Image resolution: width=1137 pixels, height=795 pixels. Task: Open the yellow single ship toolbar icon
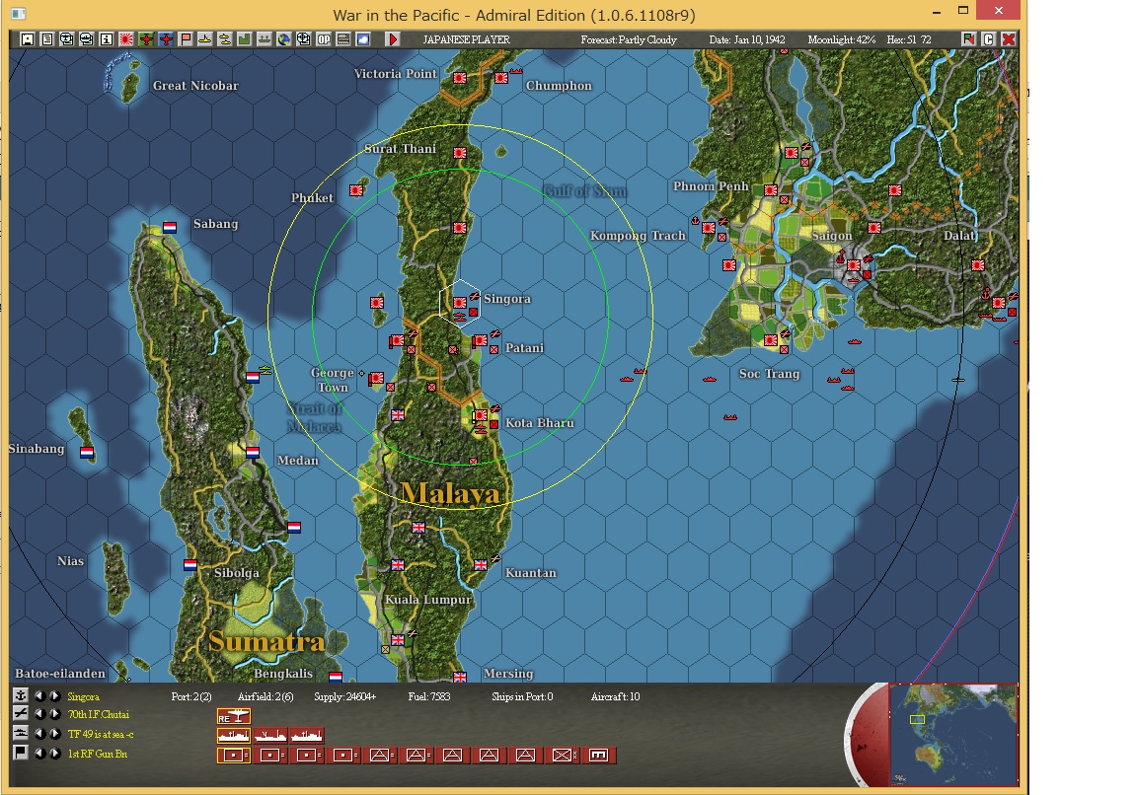205,39
